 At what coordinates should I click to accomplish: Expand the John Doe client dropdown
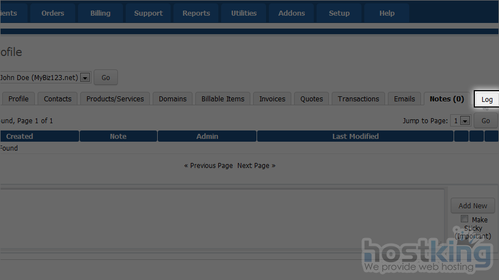coord(85,78)
